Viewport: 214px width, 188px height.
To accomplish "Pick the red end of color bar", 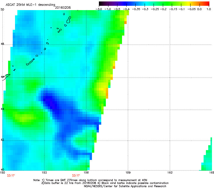I will (207, 4).
